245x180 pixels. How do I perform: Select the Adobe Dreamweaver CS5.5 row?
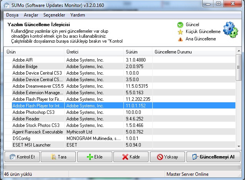[120, 86]
